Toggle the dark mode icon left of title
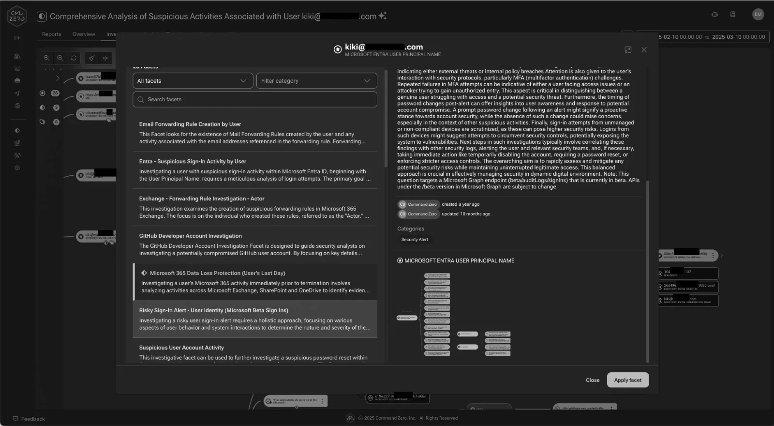The height and width of the screenshot is (426, 774). click(x=42, y=16)
